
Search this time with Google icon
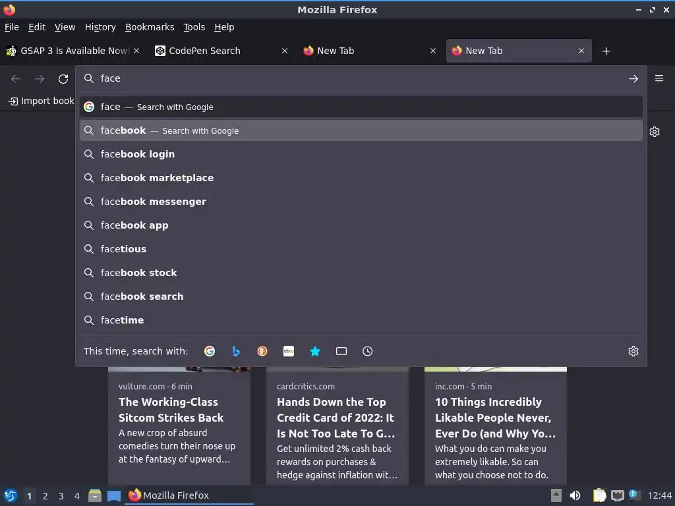(210, 351)
